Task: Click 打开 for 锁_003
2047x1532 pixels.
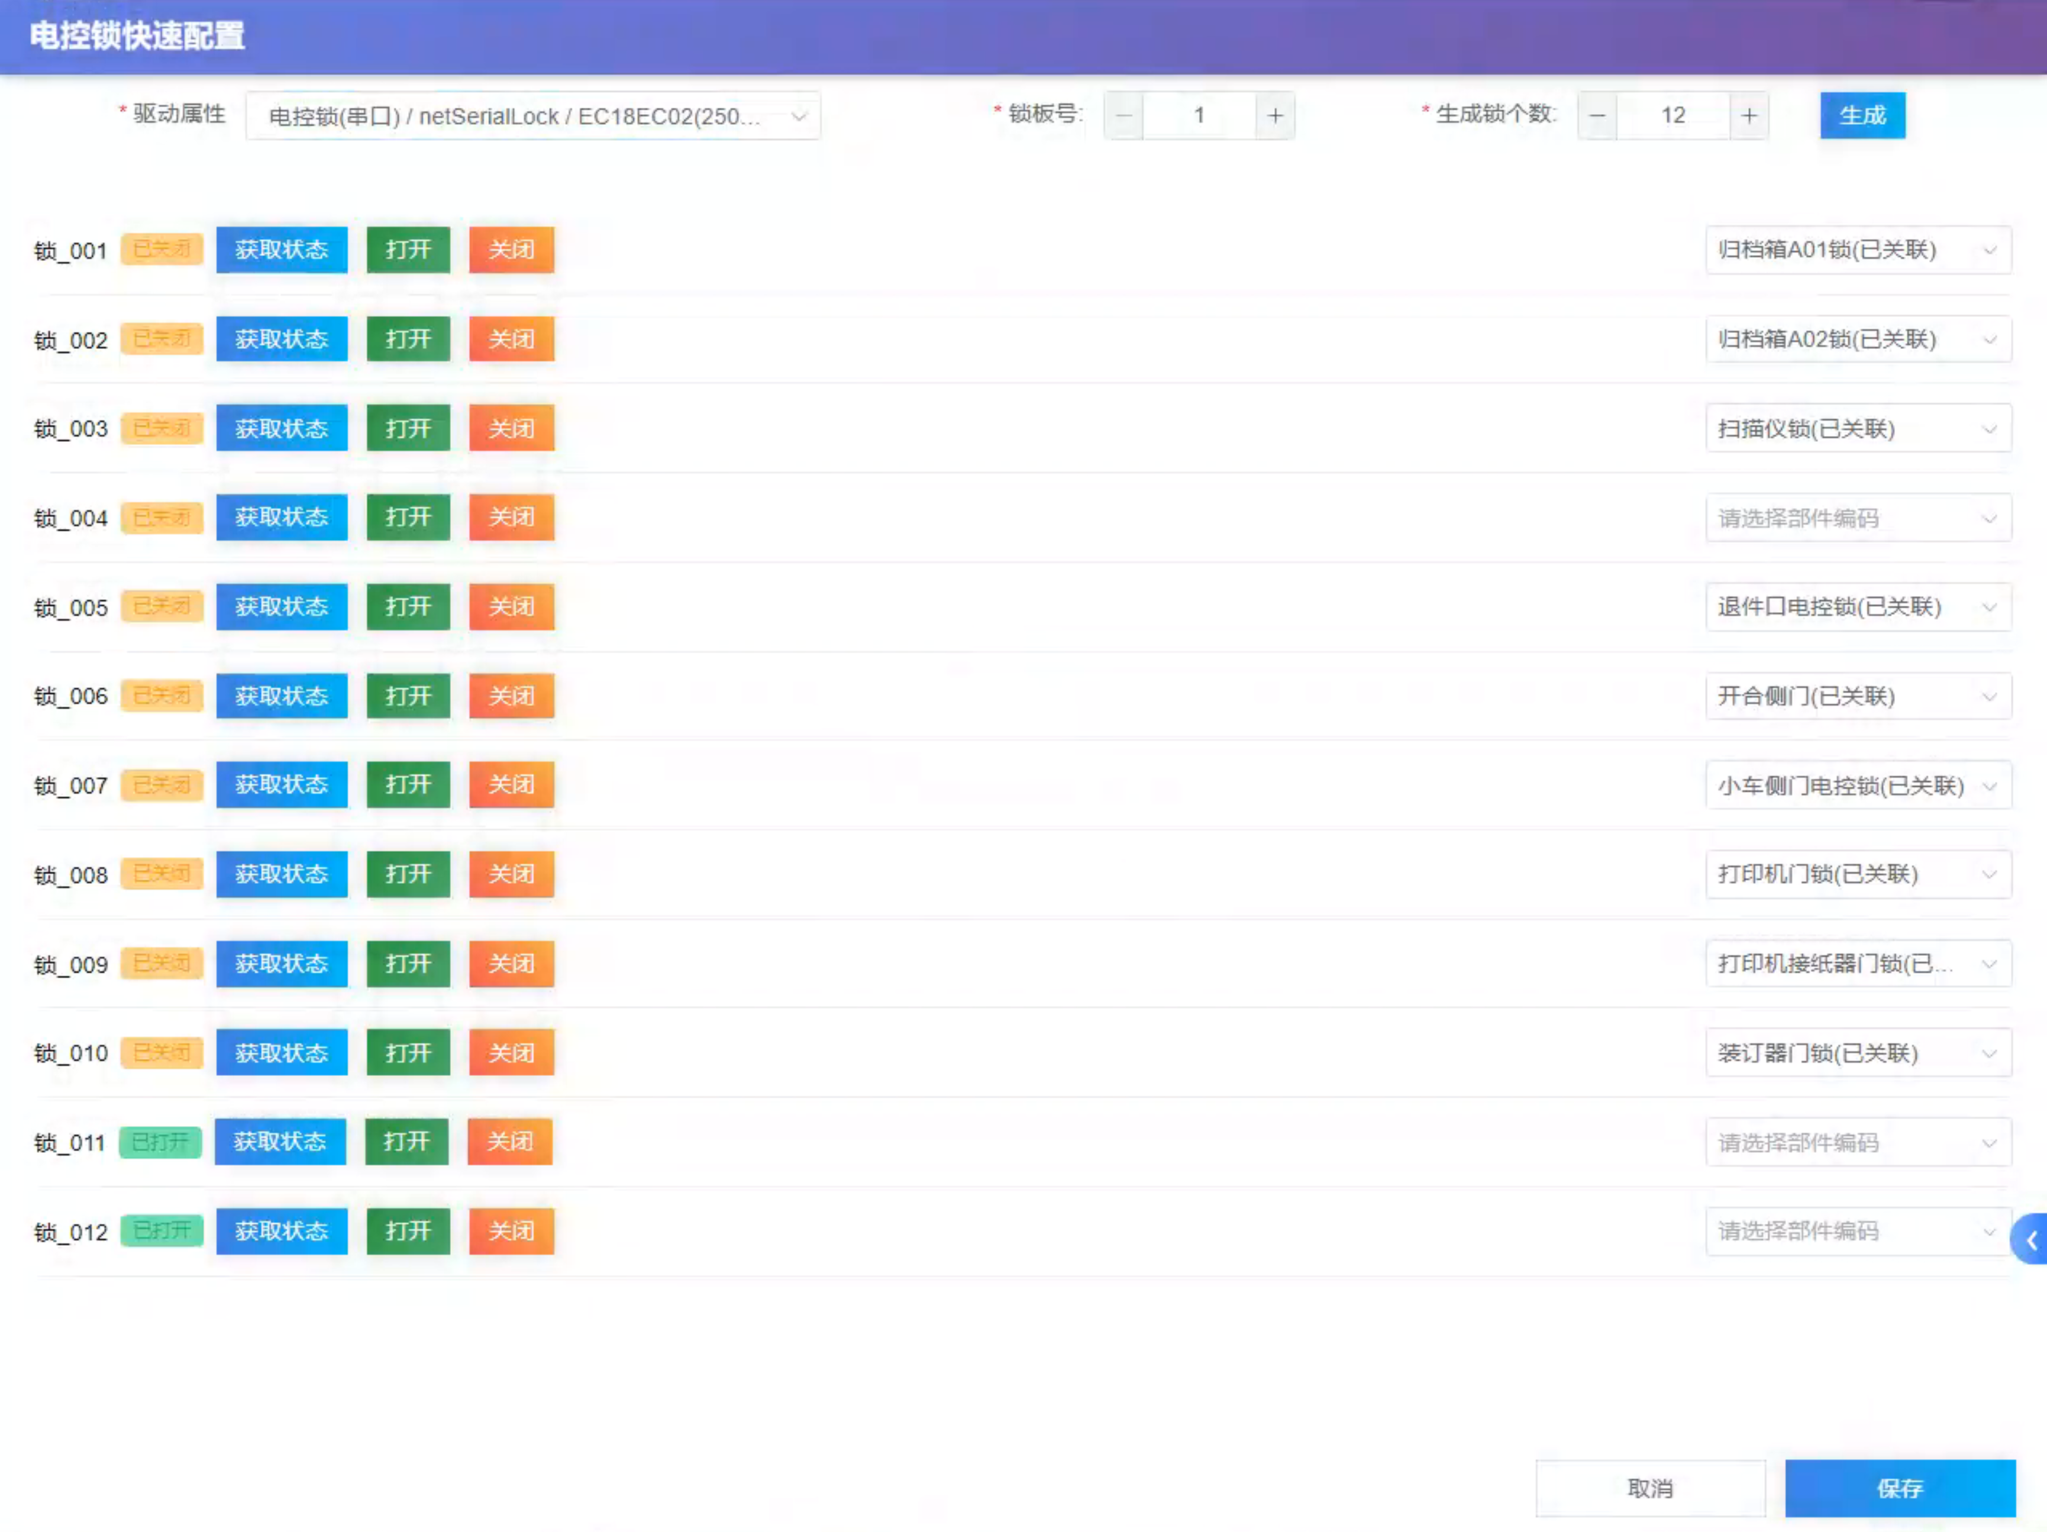Action: (x=408, y=428)
